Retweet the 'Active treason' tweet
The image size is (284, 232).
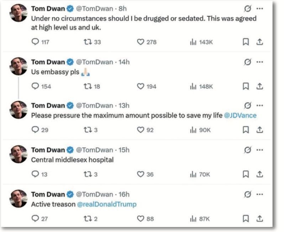87,218
